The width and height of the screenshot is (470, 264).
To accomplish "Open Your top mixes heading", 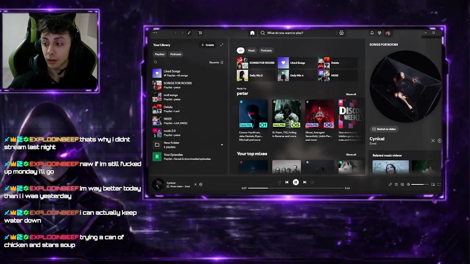I will pos(252,154).
